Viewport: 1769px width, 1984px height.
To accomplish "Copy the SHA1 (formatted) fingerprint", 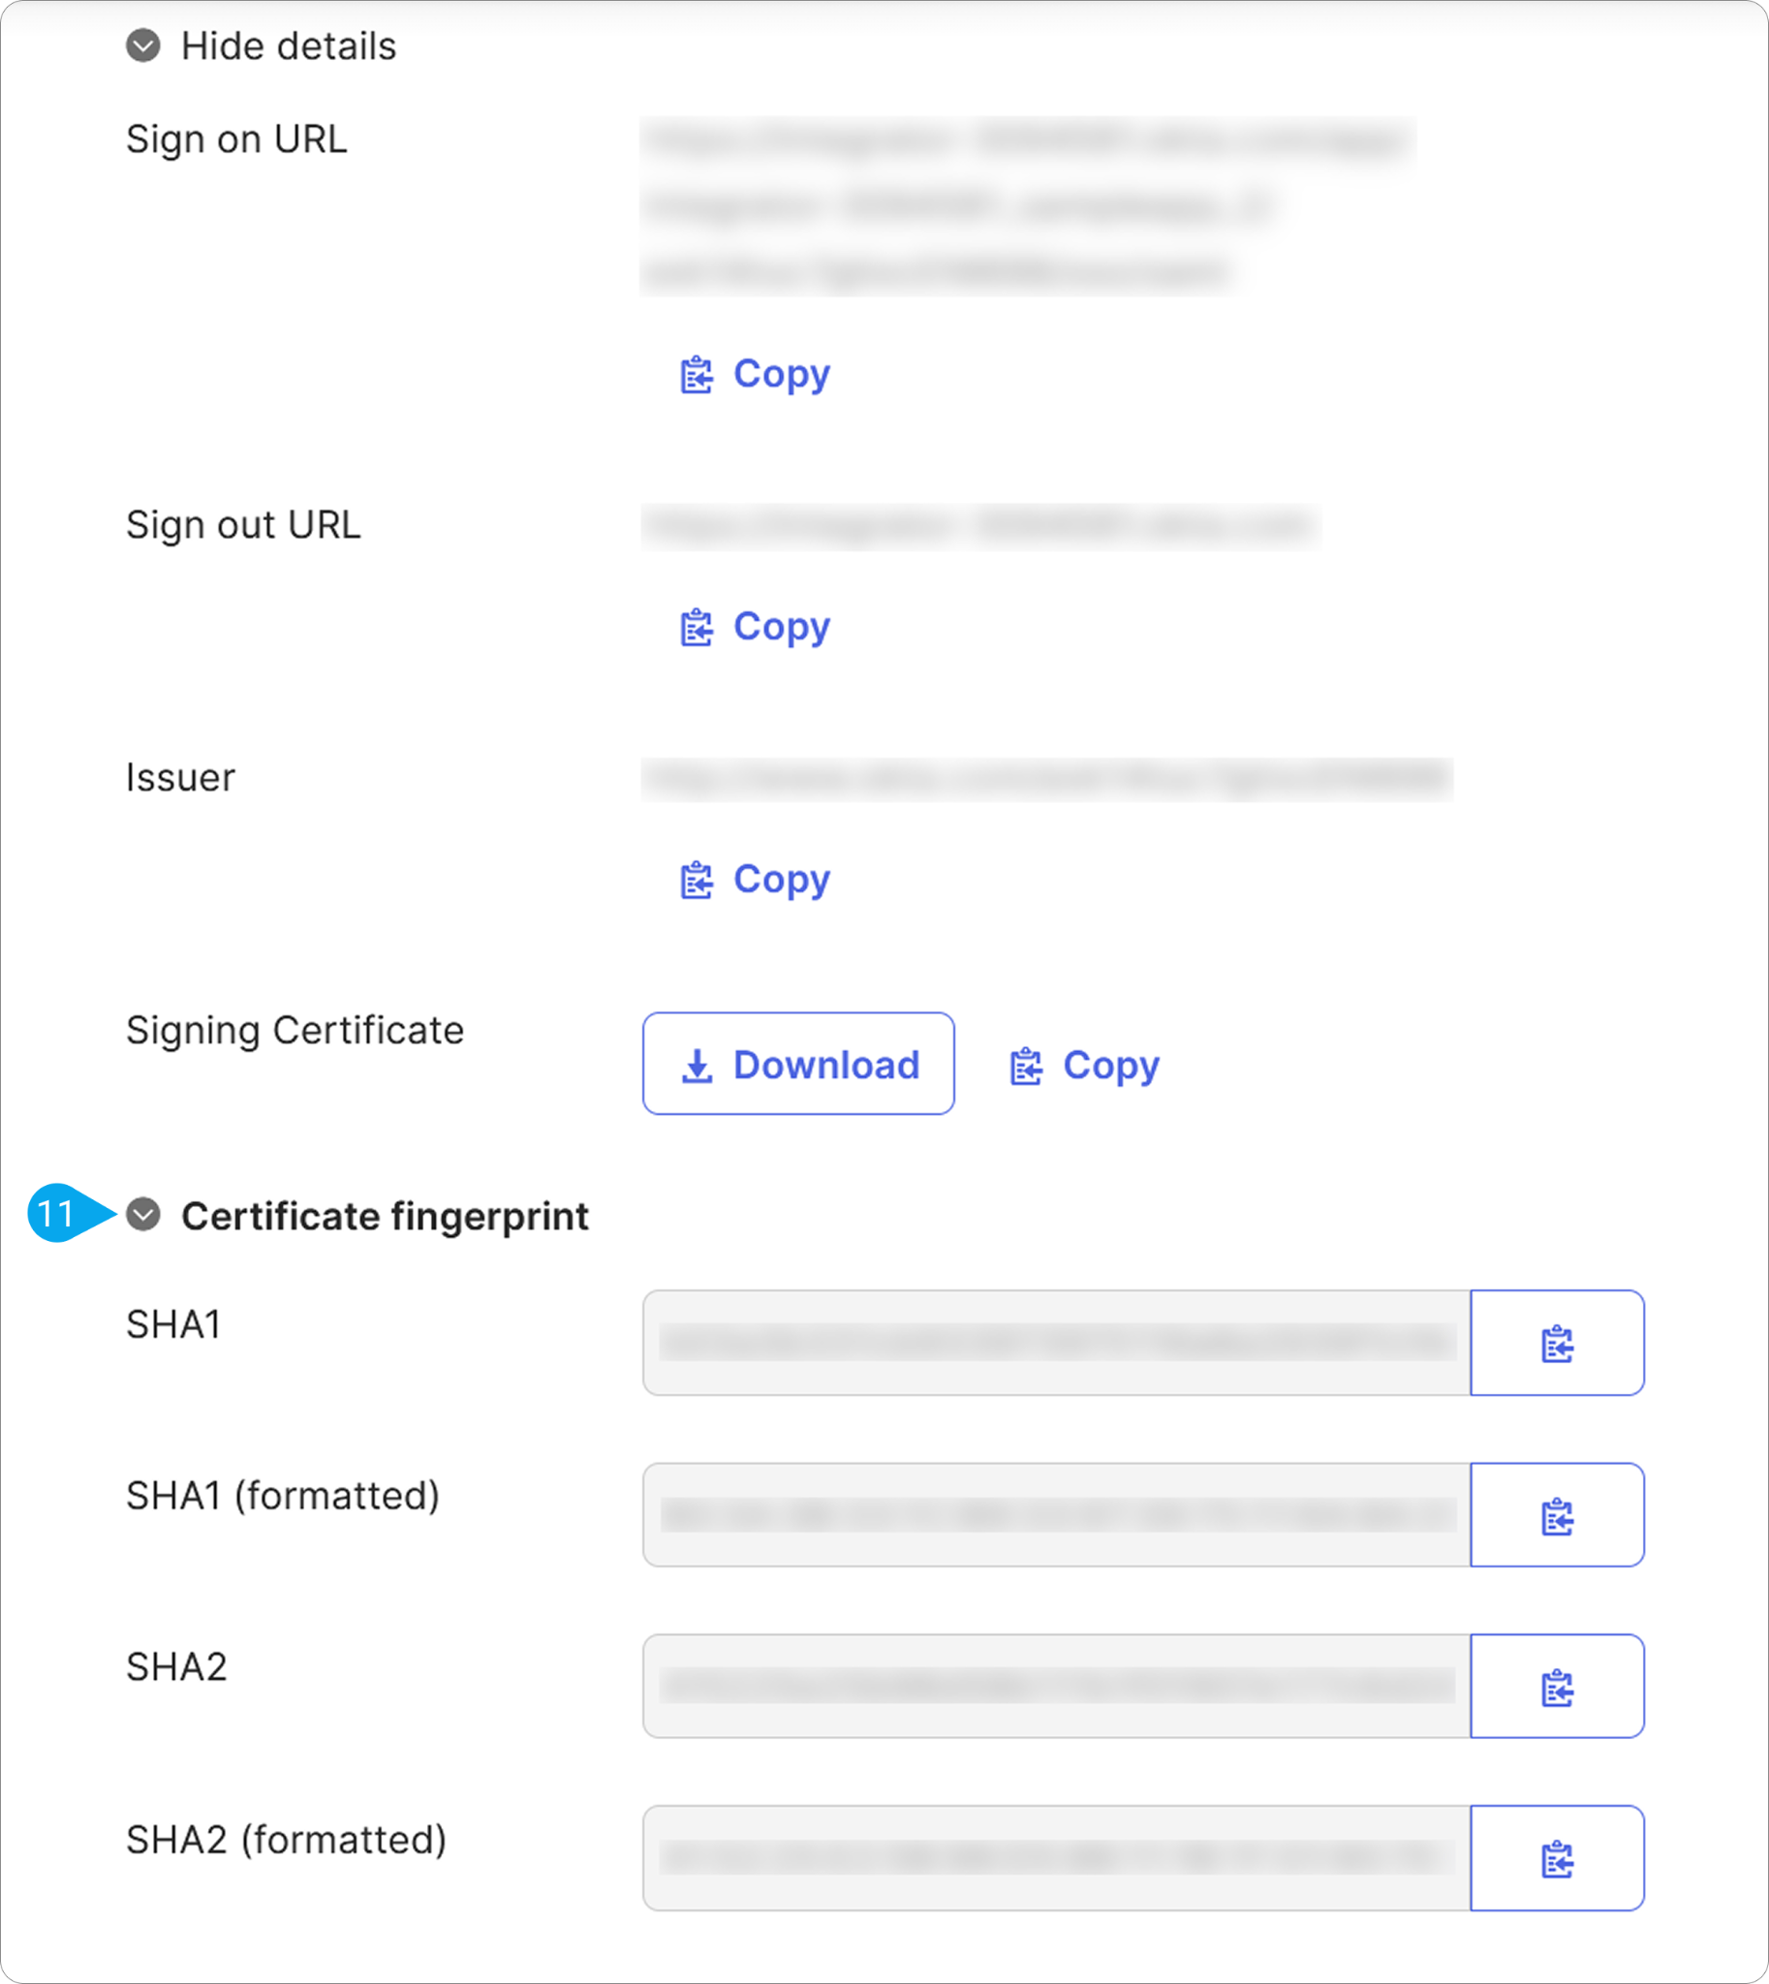I will [1557, 1514].
